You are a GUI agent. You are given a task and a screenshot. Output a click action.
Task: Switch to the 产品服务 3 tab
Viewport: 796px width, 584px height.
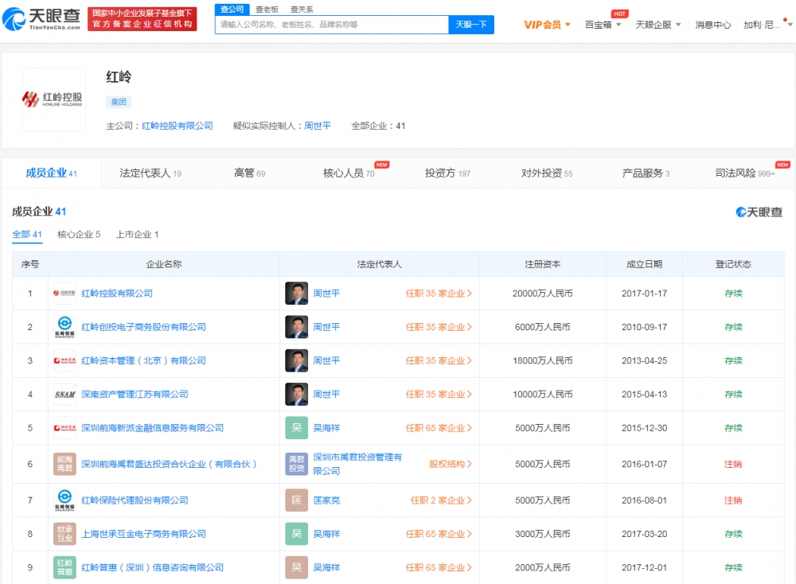click(x=646, y=173)
